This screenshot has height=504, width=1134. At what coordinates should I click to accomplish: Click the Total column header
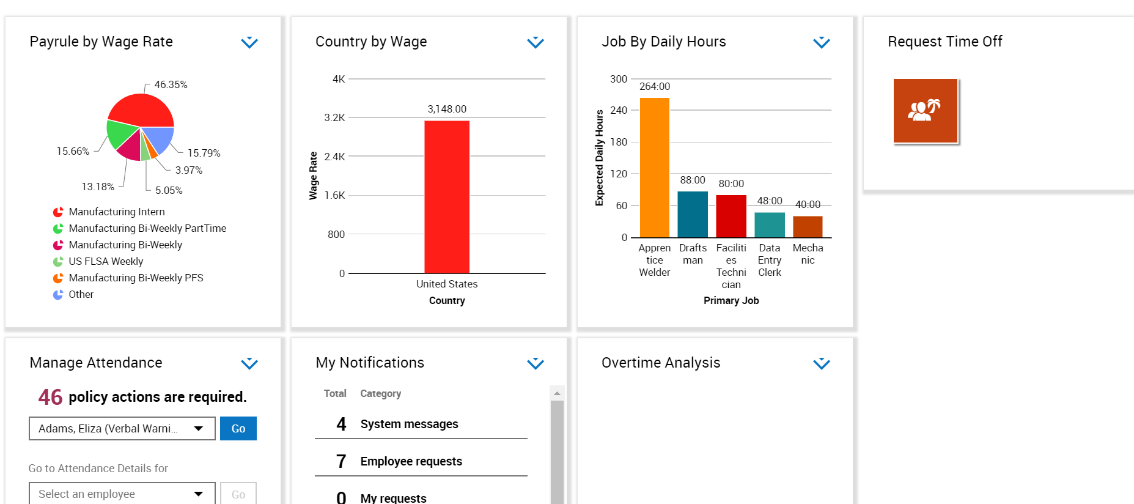click(335, 394)
